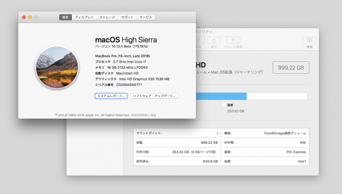
Task: Click the white free-space segment of disk bar
Action: (x=277, y=96)
